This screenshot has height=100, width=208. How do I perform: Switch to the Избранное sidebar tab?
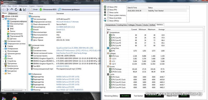point(13,14)
